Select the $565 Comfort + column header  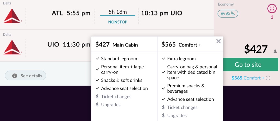point(181,45)
